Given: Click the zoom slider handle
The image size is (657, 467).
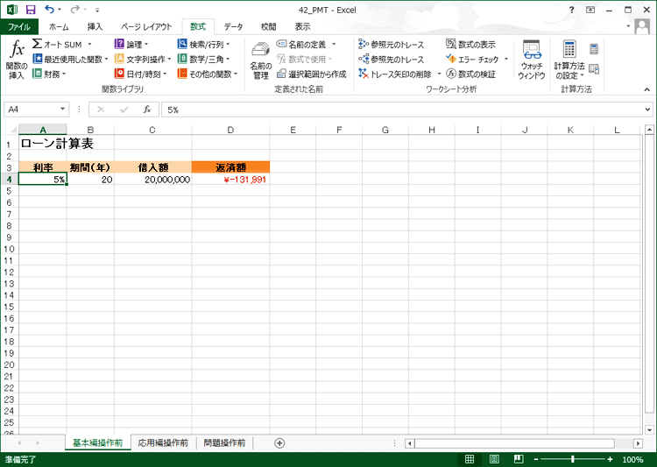Looking at the screenshot, I should [x=573, y=459].
